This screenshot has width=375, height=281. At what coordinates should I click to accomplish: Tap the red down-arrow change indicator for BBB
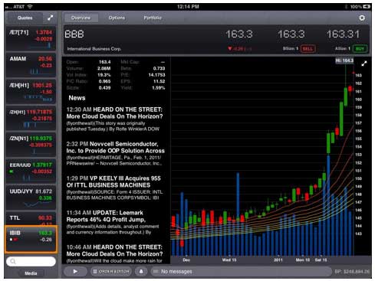click(x=230, y=48)
